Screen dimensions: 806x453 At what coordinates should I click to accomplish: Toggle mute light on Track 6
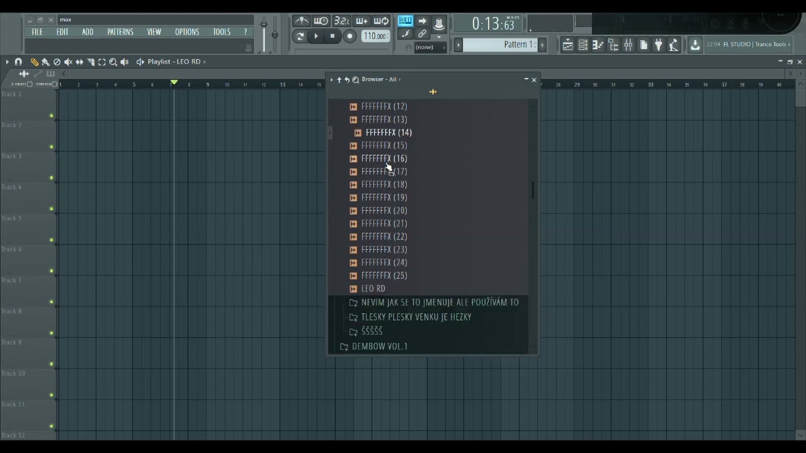52,271
